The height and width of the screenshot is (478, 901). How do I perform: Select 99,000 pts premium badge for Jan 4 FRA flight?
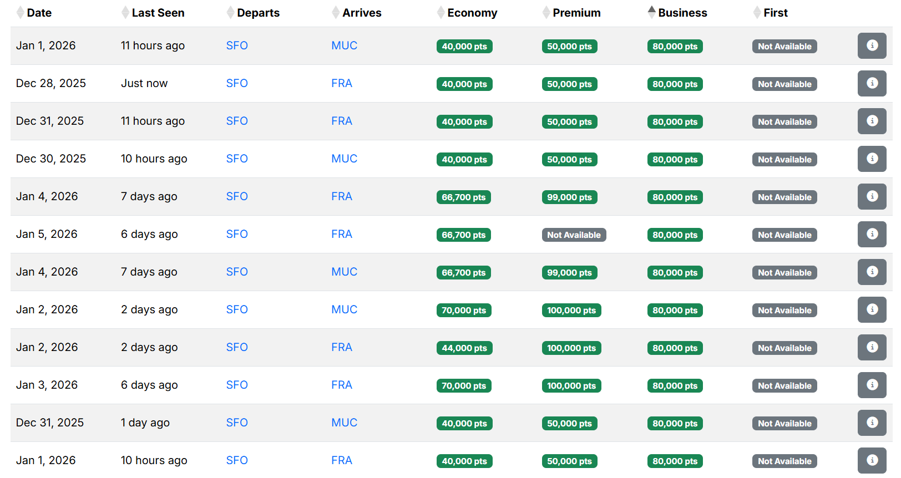tap(569, 197)
